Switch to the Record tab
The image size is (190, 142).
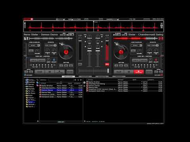pos(119,77)
